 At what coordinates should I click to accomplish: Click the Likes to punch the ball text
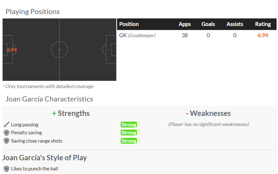(34, 169)
